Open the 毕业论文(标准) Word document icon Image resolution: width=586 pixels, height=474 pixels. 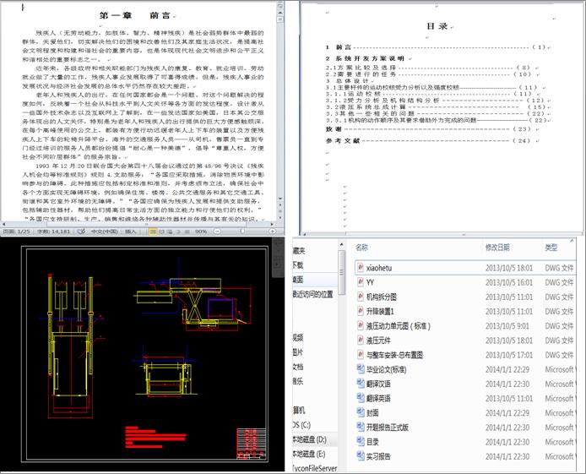[x=360, y=368]
